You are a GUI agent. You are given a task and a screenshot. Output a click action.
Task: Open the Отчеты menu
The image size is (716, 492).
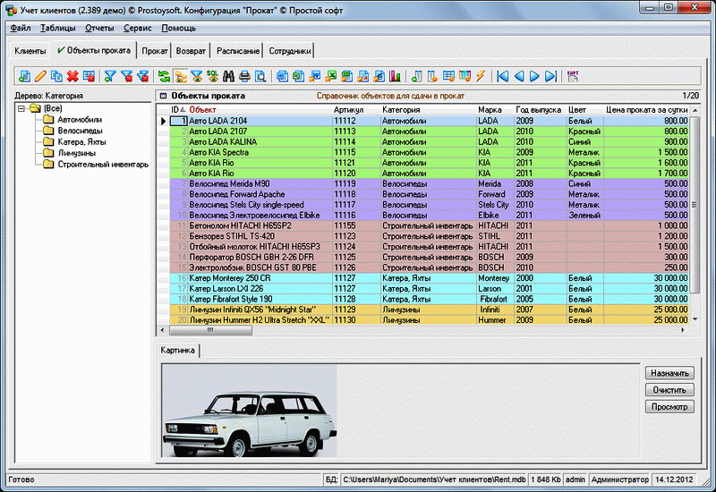coord(98,28)
